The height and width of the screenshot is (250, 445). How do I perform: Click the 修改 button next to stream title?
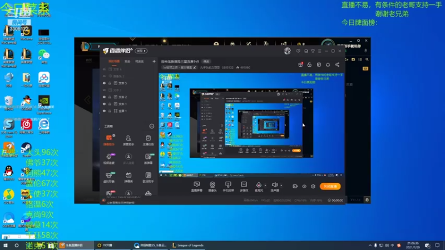pos(206,62)
